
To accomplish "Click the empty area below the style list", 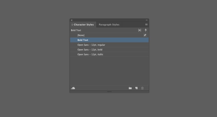I will [109, 71].
